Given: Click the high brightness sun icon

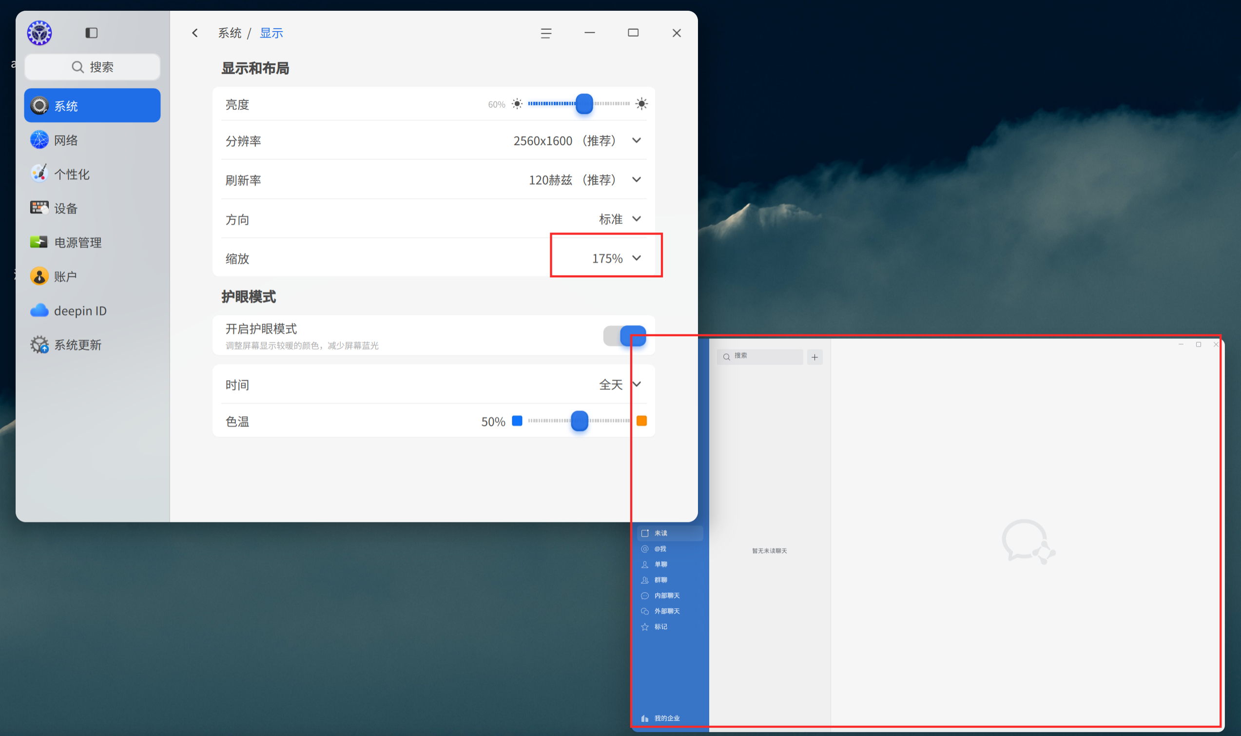Looking at the screenshot, I should point(641,104).
